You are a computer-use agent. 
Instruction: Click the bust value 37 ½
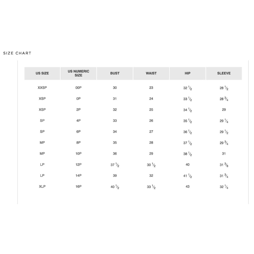115,165
